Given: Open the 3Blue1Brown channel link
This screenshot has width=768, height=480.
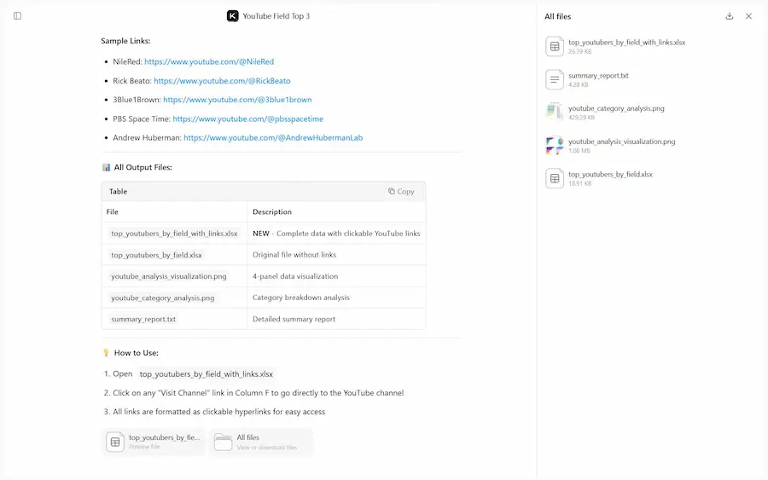Looking at the screenshot, I should pos(237,100).
